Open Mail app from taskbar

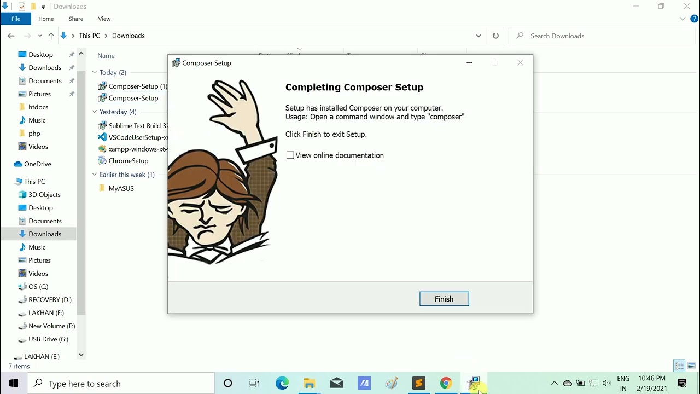pyautogui.click(x=337, y=384)
